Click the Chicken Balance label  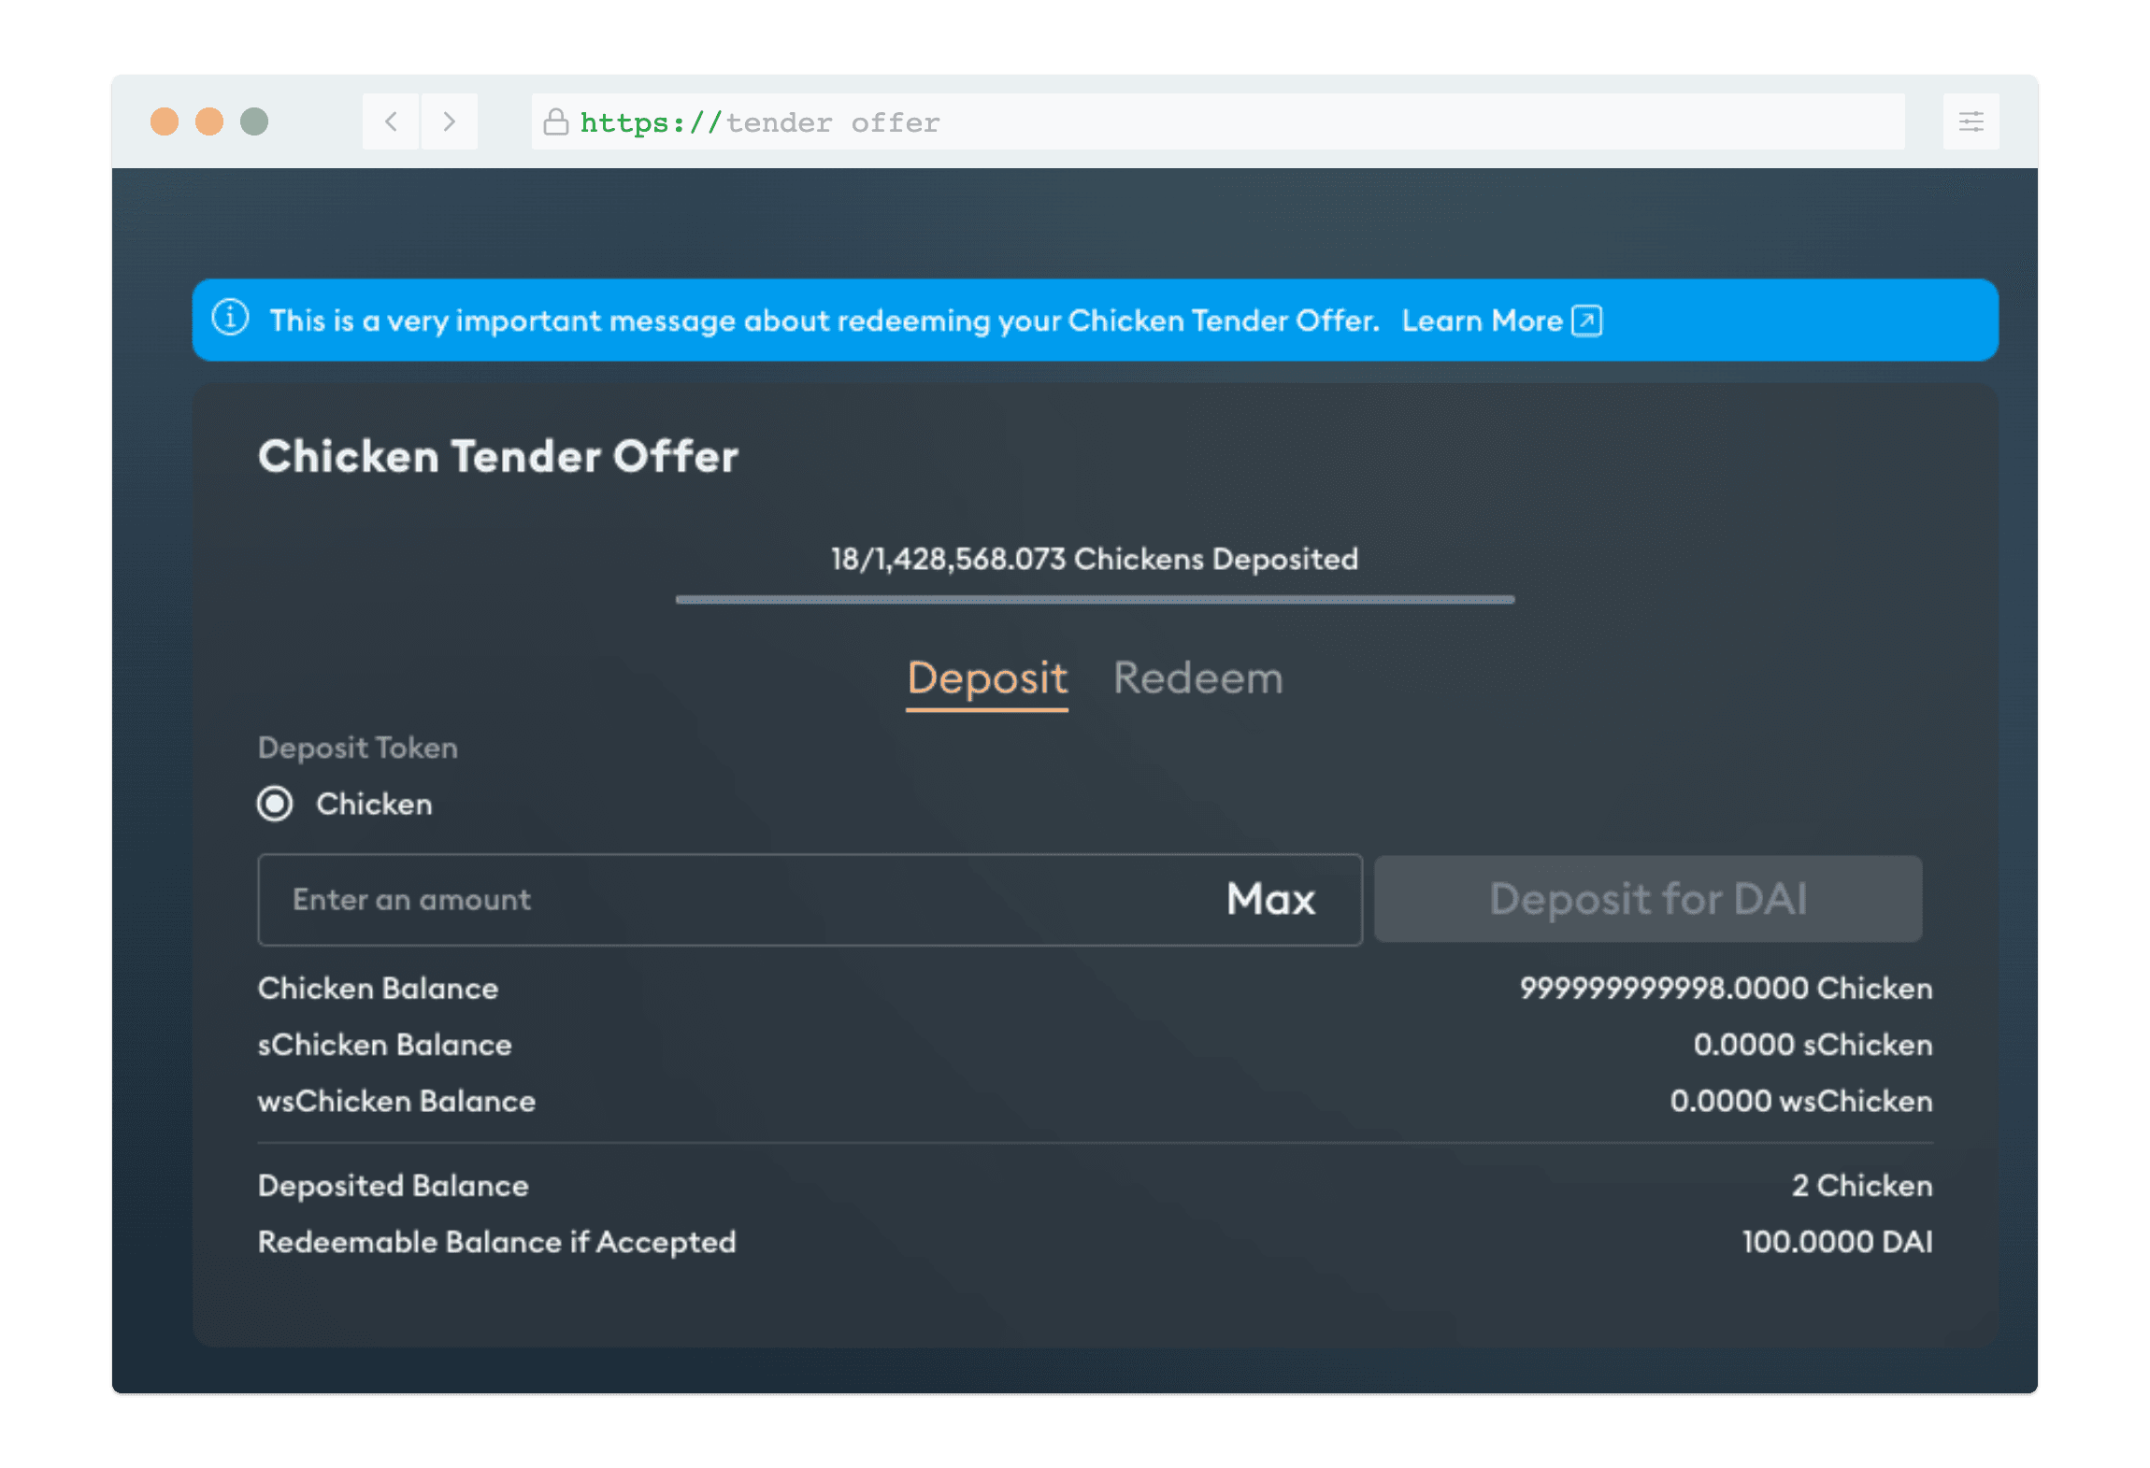(378, 988)
